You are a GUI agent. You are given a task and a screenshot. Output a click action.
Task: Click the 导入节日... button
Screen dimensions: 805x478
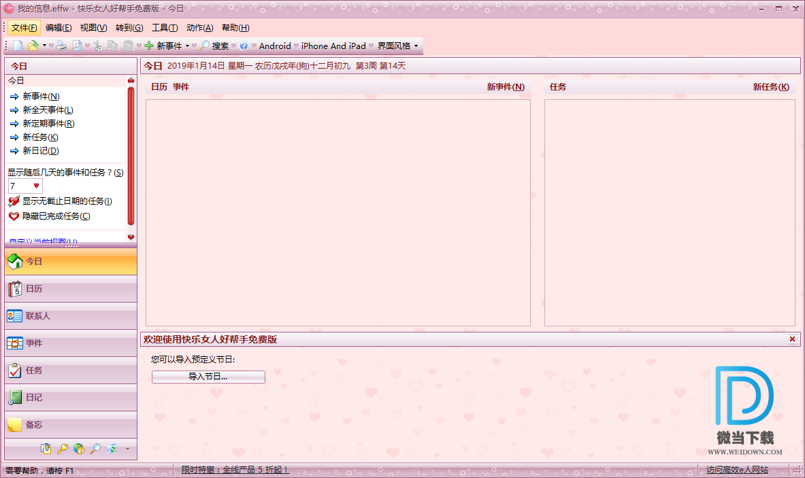click(208, 377)
